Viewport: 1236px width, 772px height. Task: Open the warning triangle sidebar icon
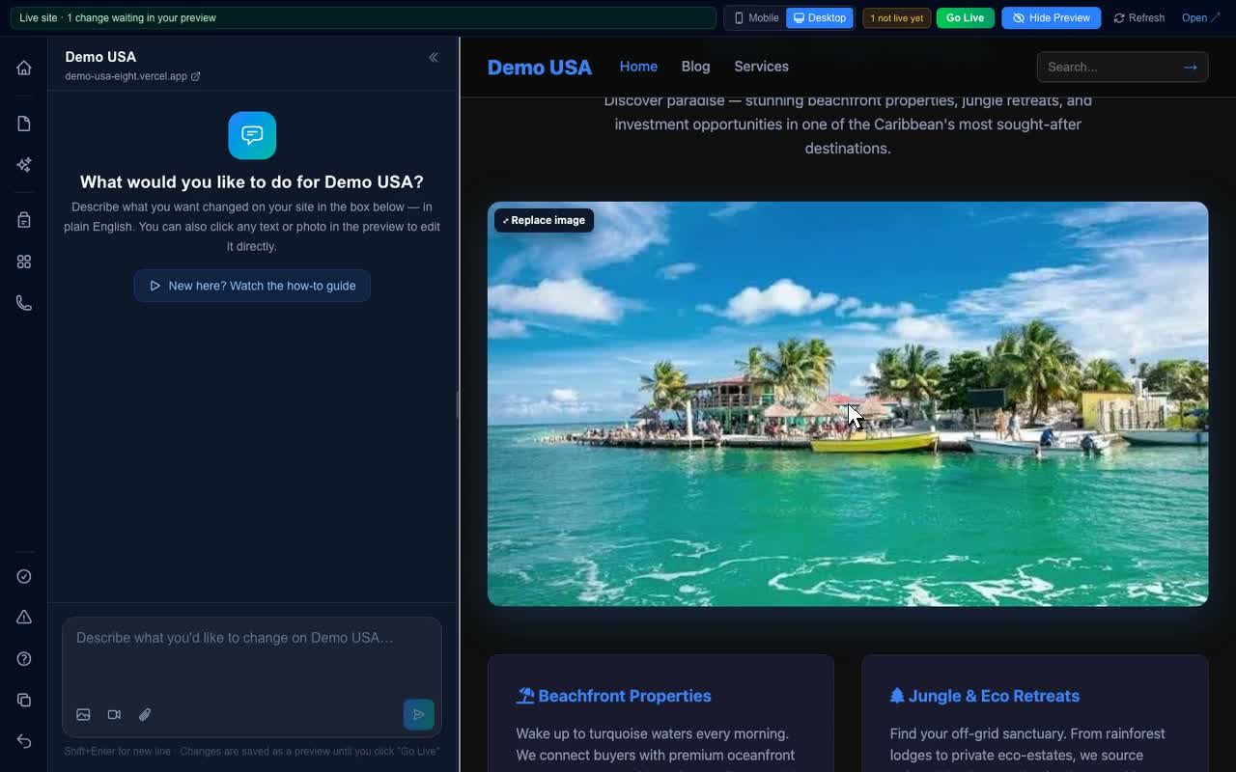click(x=24, y=618)
